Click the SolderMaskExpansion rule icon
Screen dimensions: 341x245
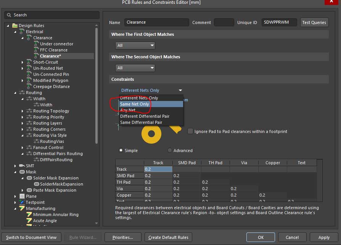[36, 184]
